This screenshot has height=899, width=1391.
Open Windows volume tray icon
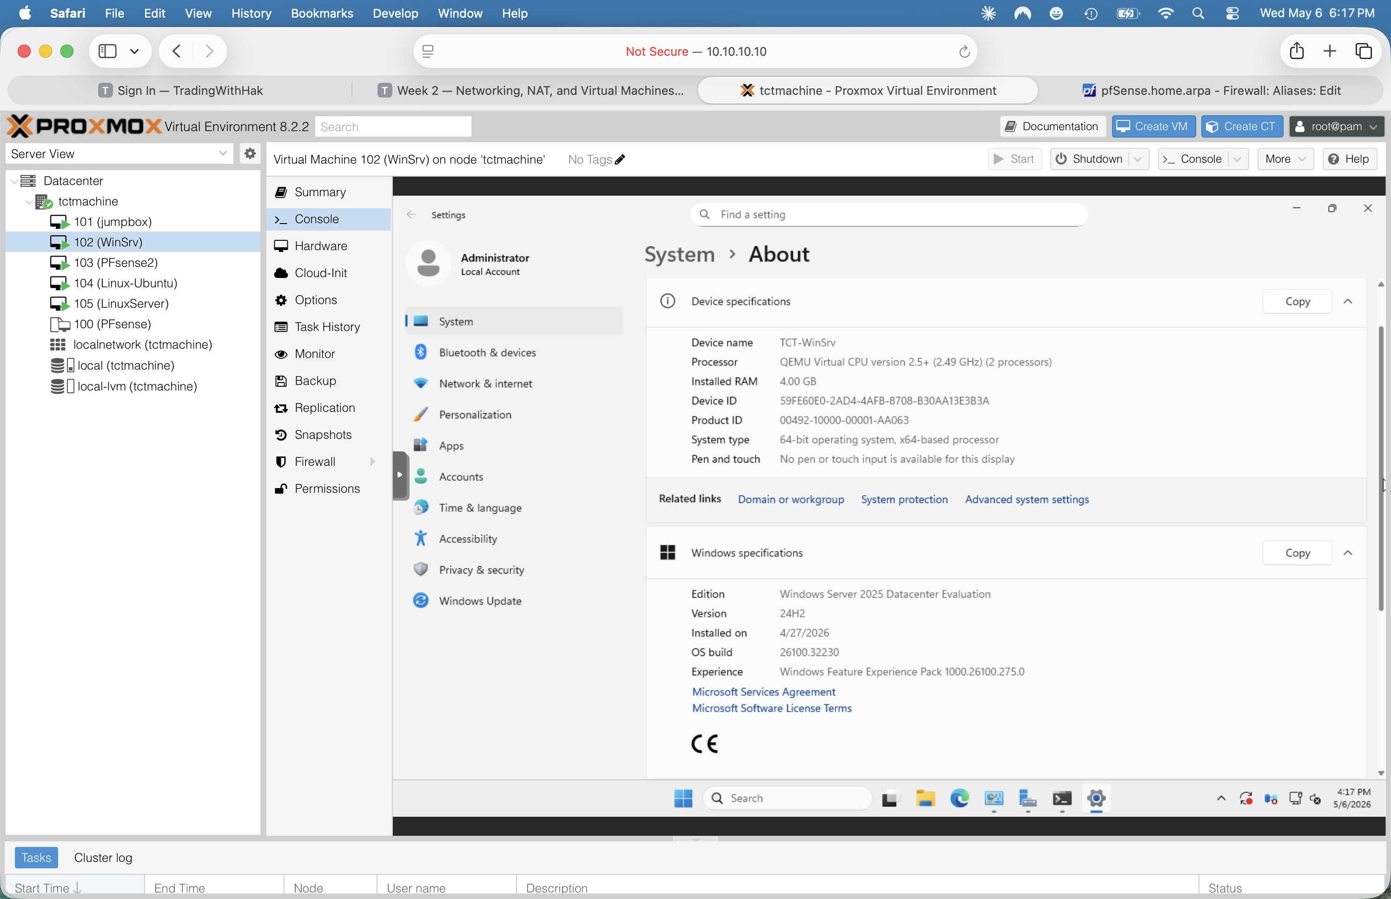point(1315,798)
